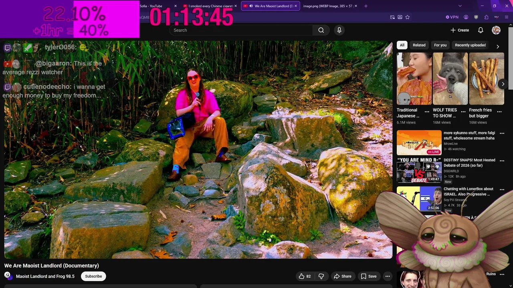Viewport: 513px width, 288px height.
Task: Close the We Are Maoist Landlord tab
Action: 296,6
